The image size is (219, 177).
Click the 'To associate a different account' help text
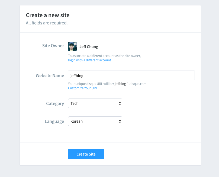click(104, 56)
